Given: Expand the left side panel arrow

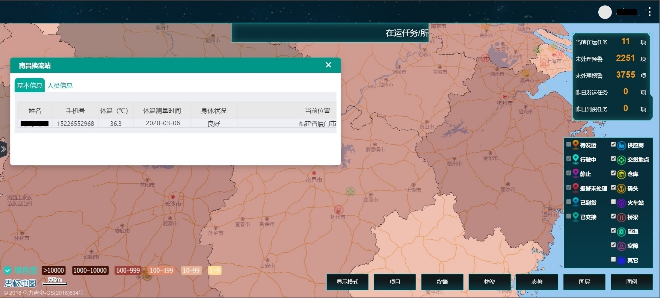Looking at the screenshot, I should [3, 149].
